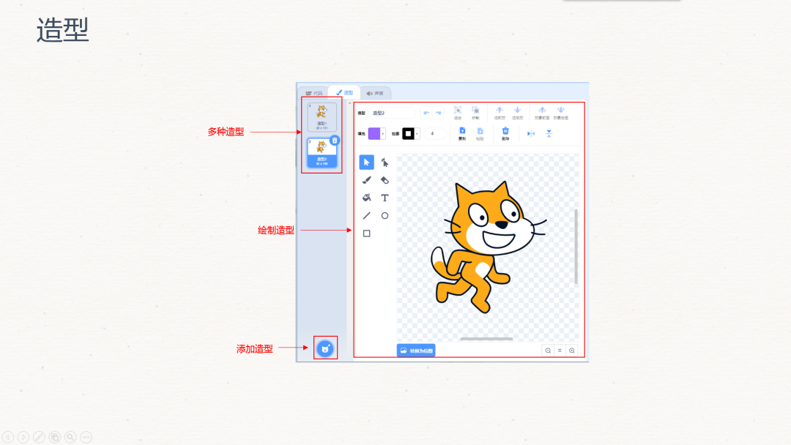Click the Paste icon
The height and width of the screenshot is (445, 791).
[x=480, y=133]
